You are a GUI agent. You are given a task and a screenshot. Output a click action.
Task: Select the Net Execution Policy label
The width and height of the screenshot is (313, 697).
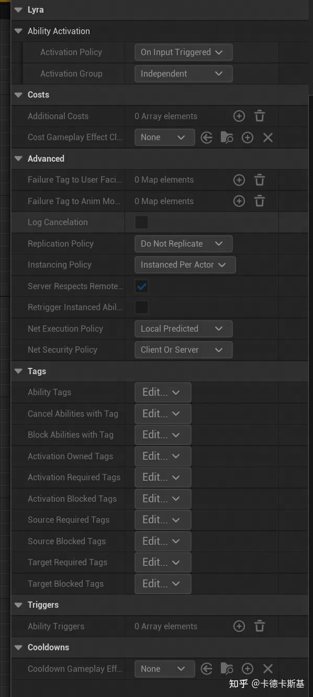tap(65, 329)
